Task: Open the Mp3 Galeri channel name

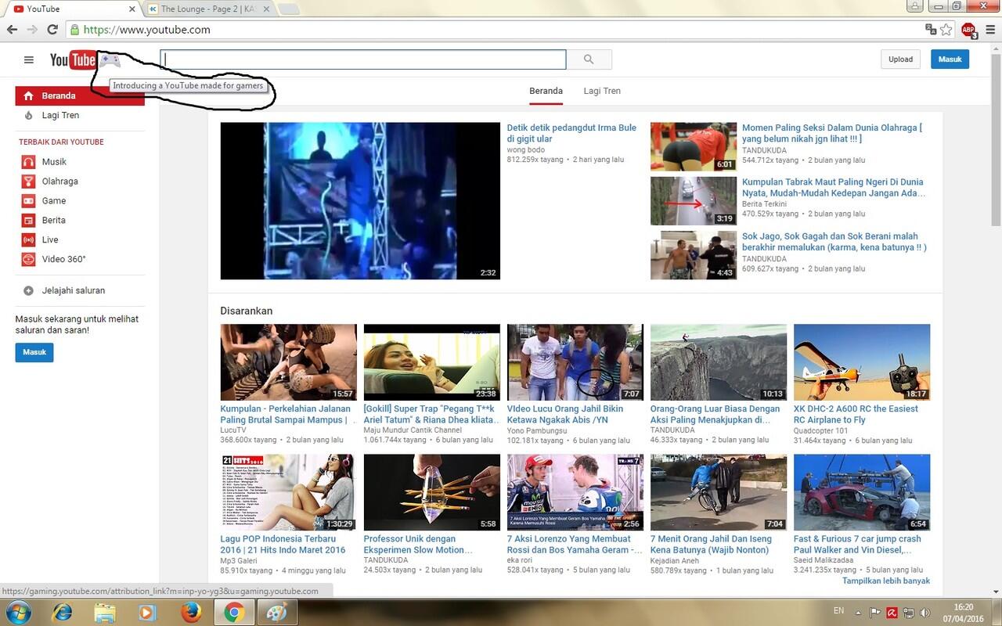Action: [x=239, y=560]
